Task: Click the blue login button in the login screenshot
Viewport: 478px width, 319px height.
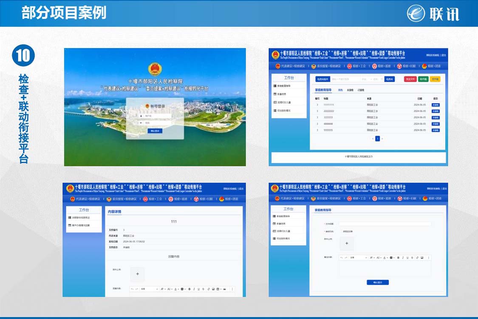Action: click(x=155, y=131)
